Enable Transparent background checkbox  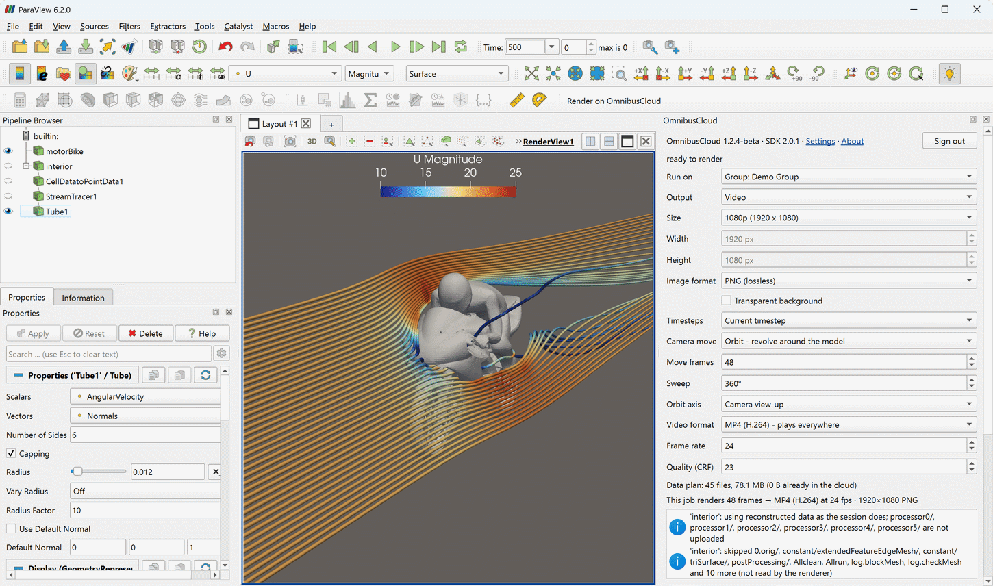coord(726,301)
